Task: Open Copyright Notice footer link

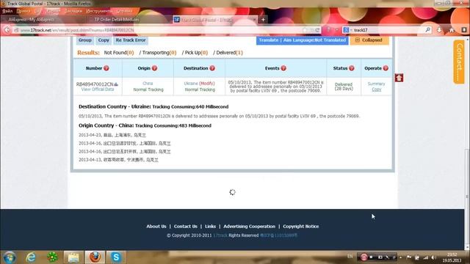Action: [x=300, y=227]
